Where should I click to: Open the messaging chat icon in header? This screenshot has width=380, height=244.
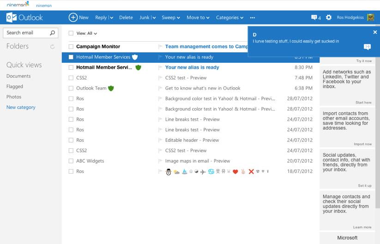click(x=314, y=18)
